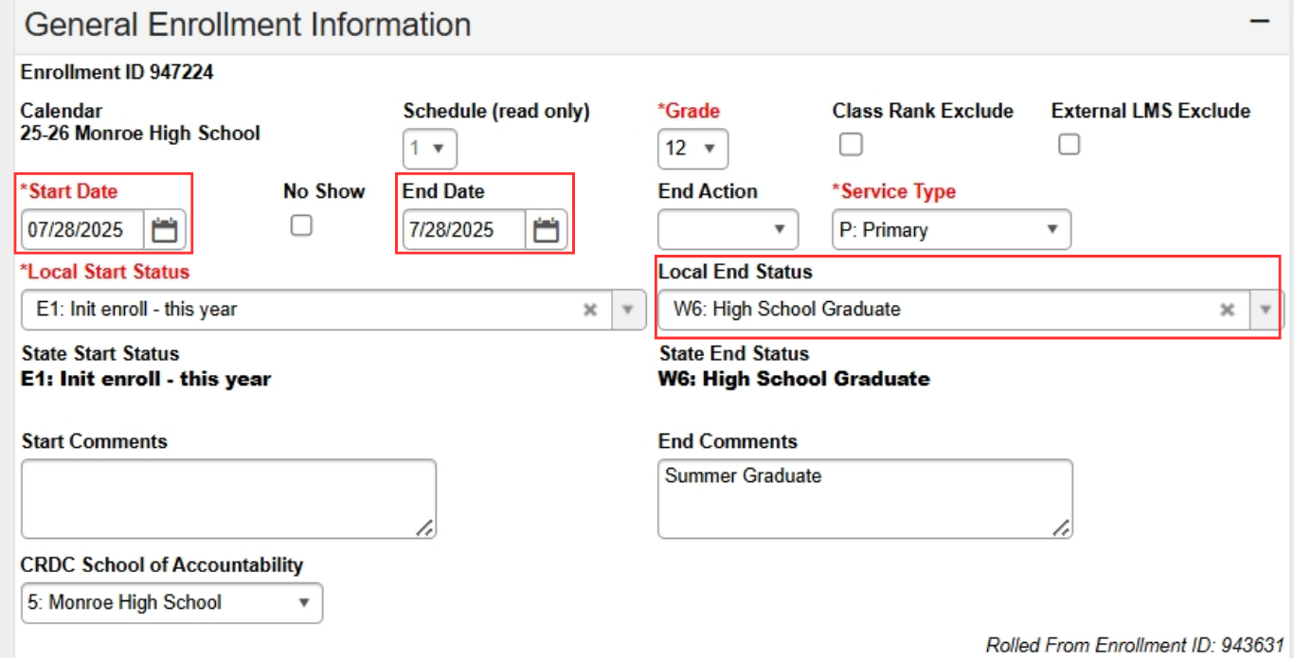Enable the Class Rank Exclude checkbox
The width and height of the screenshot is (1294, 660).
(x=852, y=144)
